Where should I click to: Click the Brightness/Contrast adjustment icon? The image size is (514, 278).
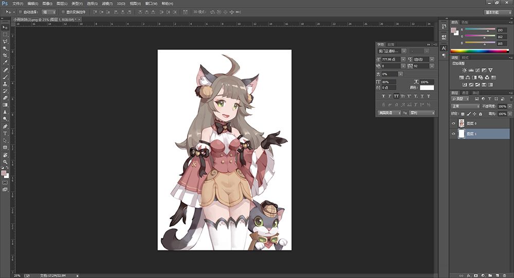[x=465, y=70]
